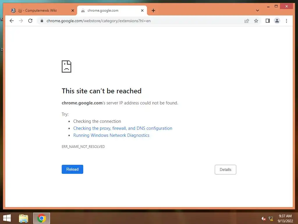Click the Chrome taskbar icon

point(42,218)
